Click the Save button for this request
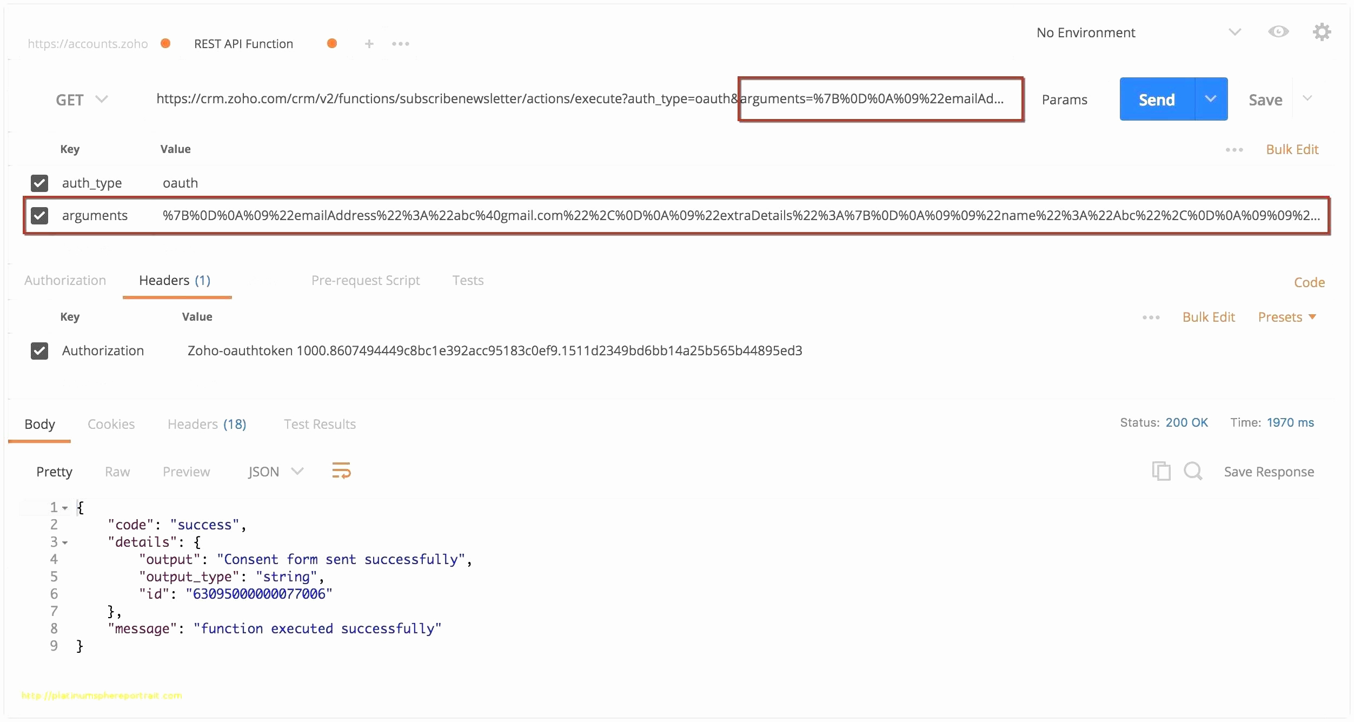Screen dimensions: 1354x722 1266,98
